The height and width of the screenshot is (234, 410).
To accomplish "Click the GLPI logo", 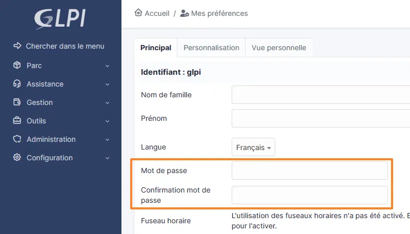I will [x=60, y=18].
